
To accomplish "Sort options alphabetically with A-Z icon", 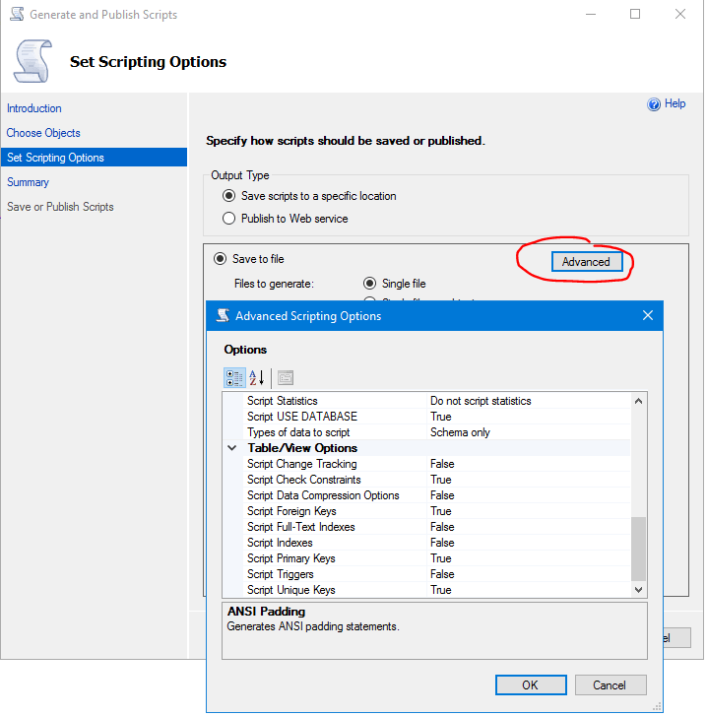I will [x=257, y=378].
